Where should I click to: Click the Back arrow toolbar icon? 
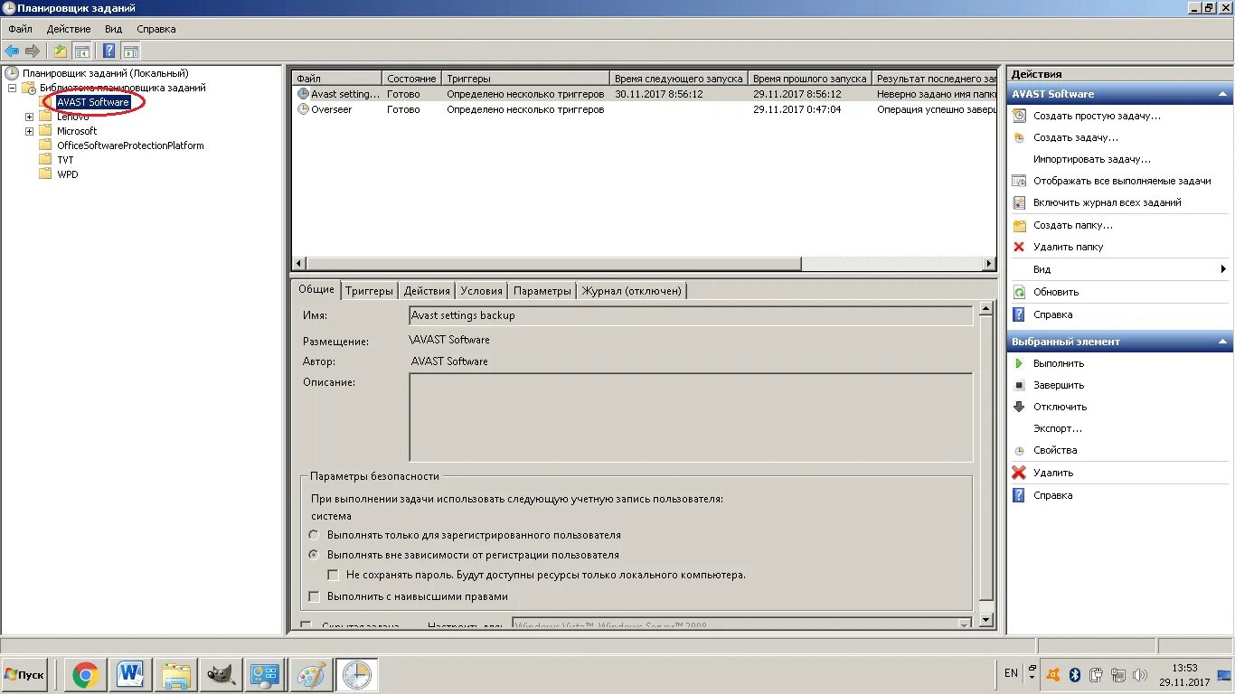tap(12, 51)
